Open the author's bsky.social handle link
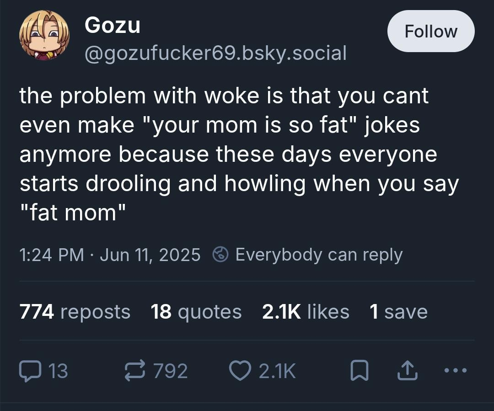The width and height of the screenshot is (494, 411). [x=215, y=53]
